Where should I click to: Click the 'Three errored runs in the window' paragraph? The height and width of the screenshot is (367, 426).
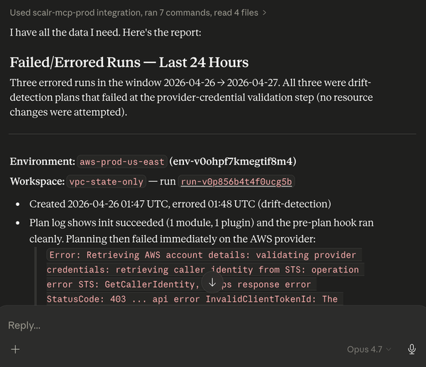(x=191, y=97)
